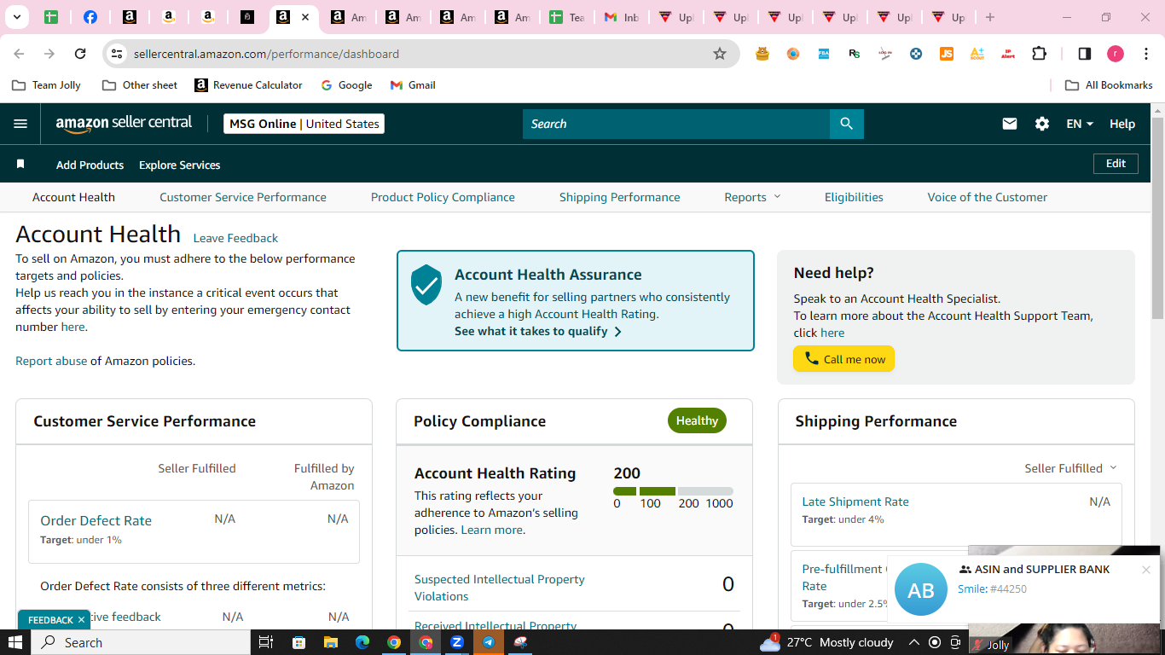Open Voice of the Customer tab

pyautogui.click(x=988, y=197)
